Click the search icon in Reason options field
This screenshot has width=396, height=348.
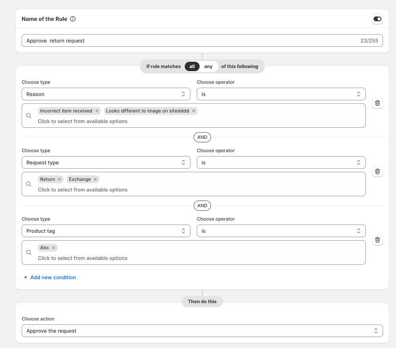tap(28, 115)
